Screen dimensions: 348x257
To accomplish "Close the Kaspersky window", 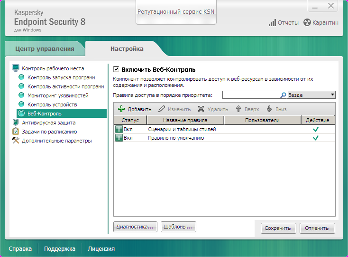I will (x=330, y=6).
